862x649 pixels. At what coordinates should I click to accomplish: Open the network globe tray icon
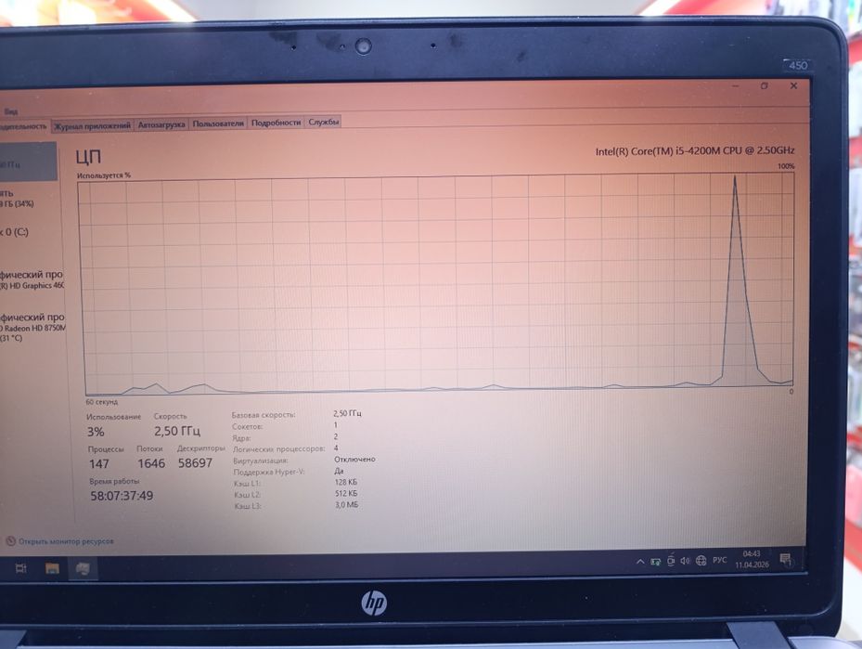pos(701,561)
